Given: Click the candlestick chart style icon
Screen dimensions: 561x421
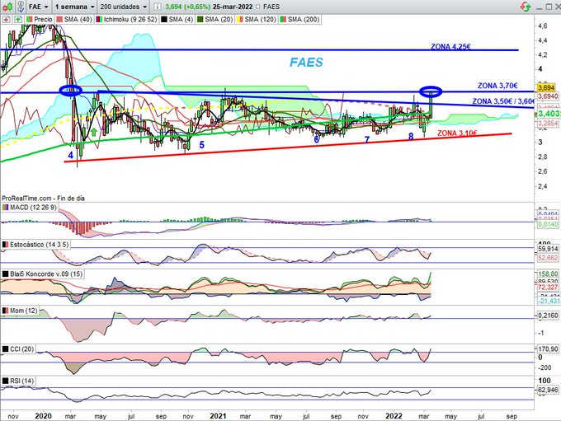Looking at the screenshot, I should click(x=8, y=7).
